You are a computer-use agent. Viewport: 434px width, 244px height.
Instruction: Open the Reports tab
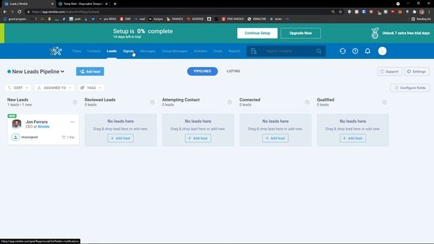[x=234, y=52]
